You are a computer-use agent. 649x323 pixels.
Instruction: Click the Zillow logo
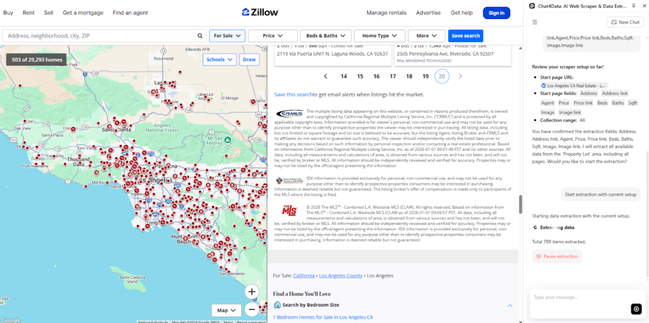(x=259, y=13)
